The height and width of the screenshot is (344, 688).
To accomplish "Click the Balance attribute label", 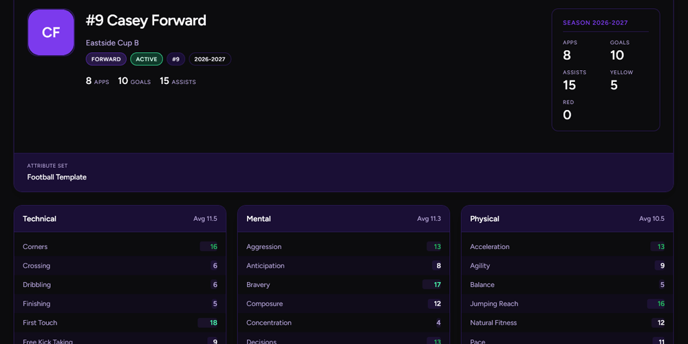I will [482, 285].
